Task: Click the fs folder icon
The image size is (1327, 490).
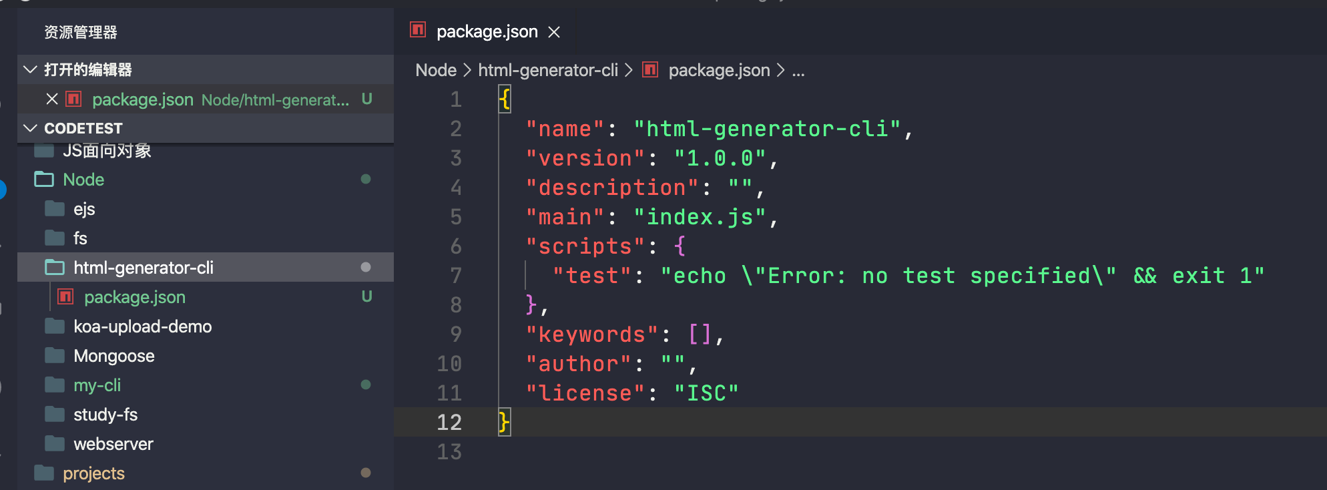Action: 55,238
